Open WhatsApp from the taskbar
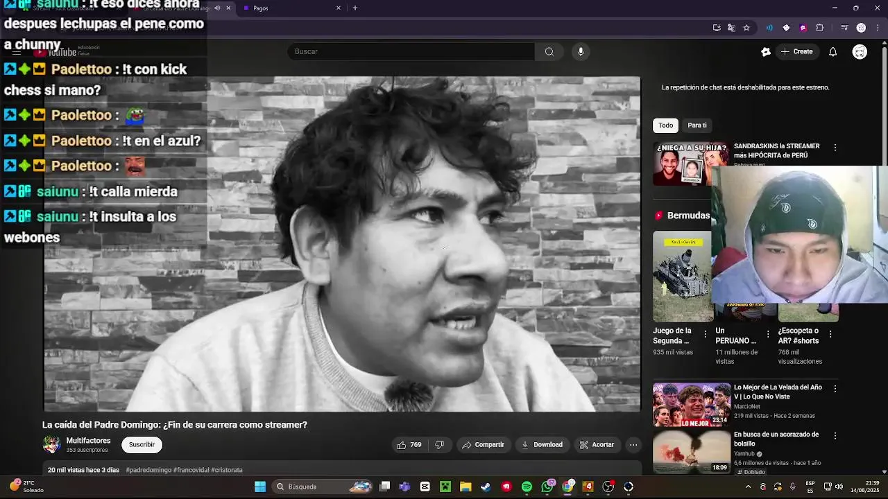This screenshot has width=888, height=499. pyautogui.click(x=547, y=487)
